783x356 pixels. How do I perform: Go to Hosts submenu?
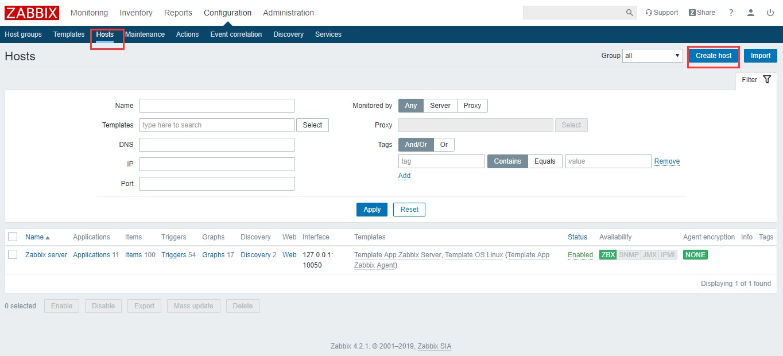(x=105, y=34)
